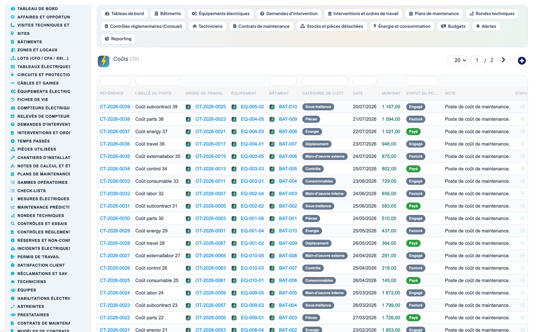This screenshot has height=332, width=538.
Task: Go to next page chevron arrow
Action: pos(503,60)
